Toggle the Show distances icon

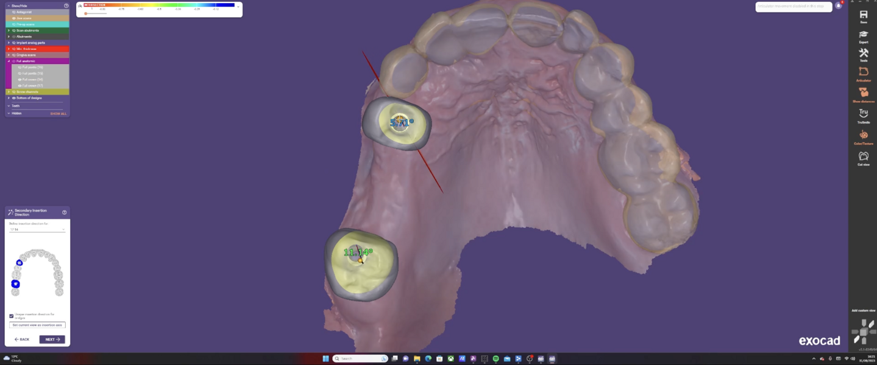(863, 93)
